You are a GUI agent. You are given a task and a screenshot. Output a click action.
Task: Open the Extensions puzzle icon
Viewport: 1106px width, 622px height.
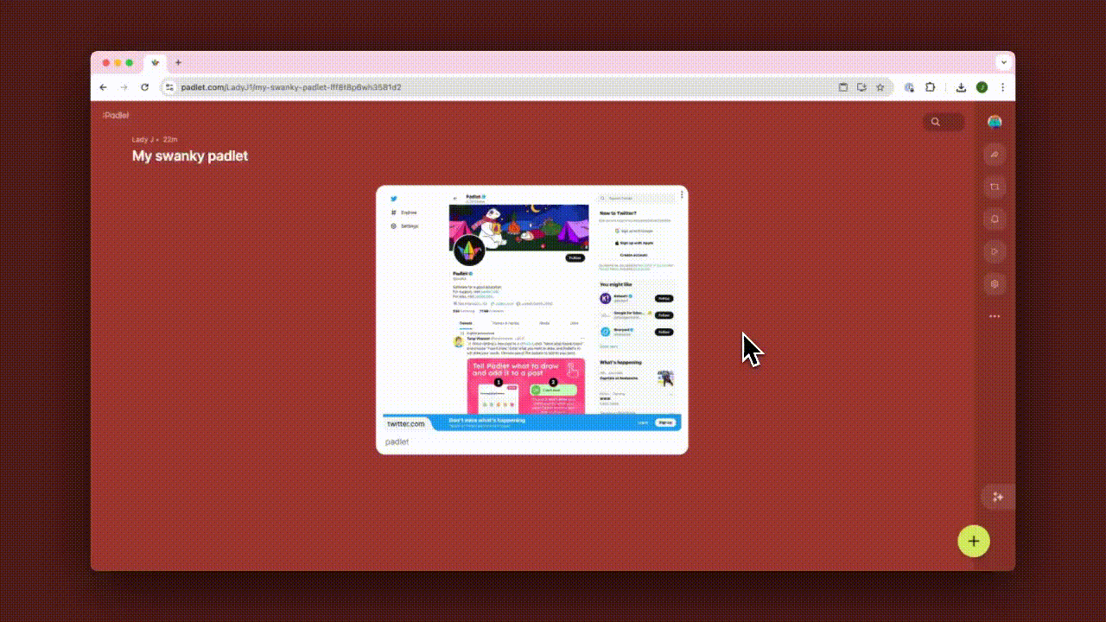pyautogui.click(x=931, y=87)
